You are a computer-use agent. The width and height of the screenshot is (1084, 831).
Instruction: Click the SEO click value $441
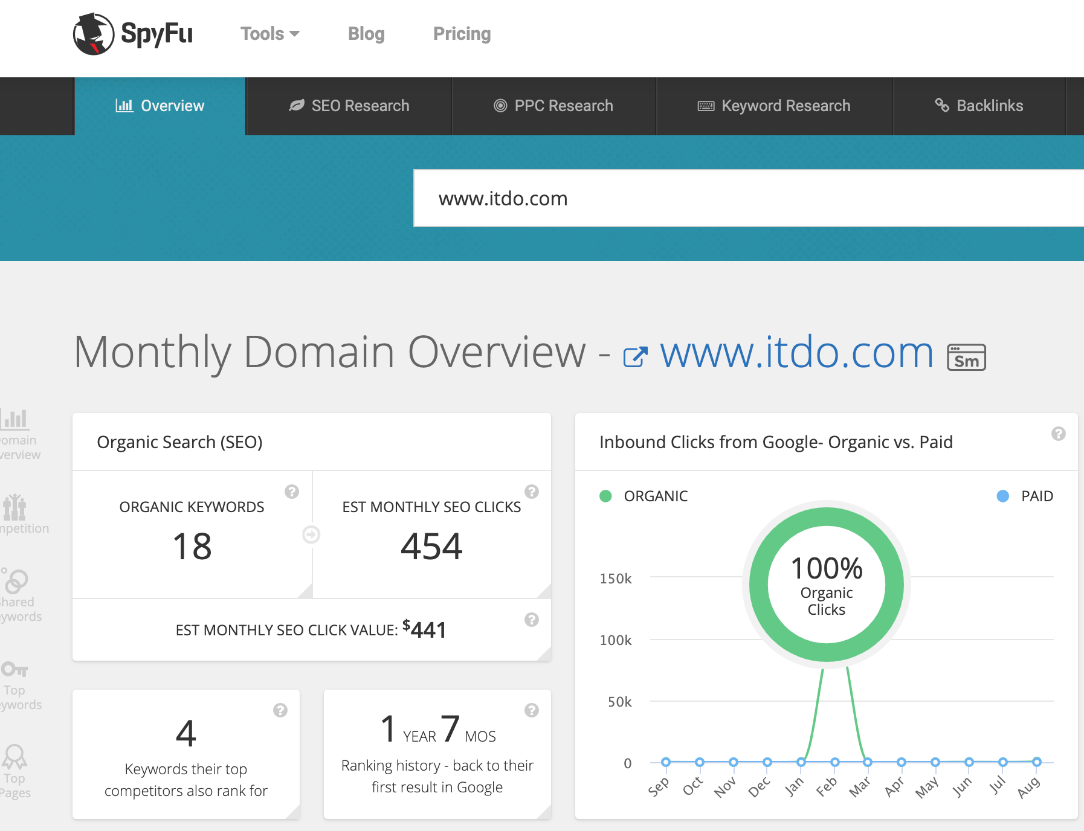pyautogui.click(x=424, y=629)
